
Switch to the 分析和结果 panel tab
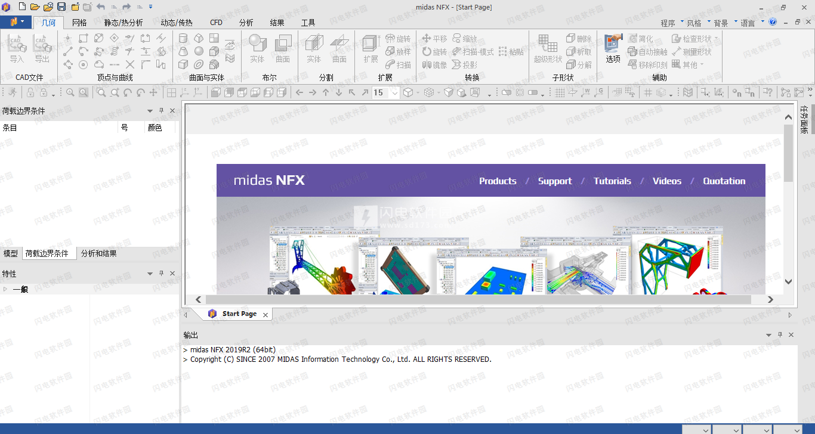tap(99, 253)
